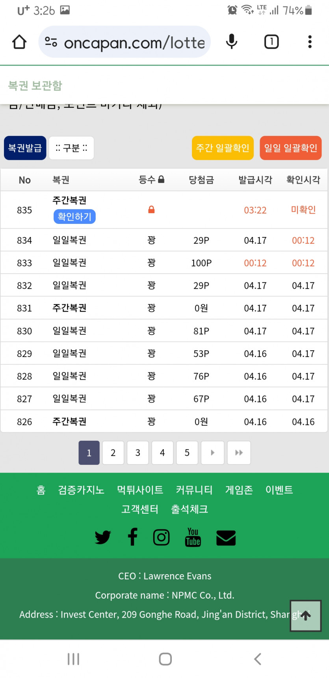Open the Twitter social link
The height and width of the screenshot is (678, 329).
pyautogui.click(x=103, y=537)
